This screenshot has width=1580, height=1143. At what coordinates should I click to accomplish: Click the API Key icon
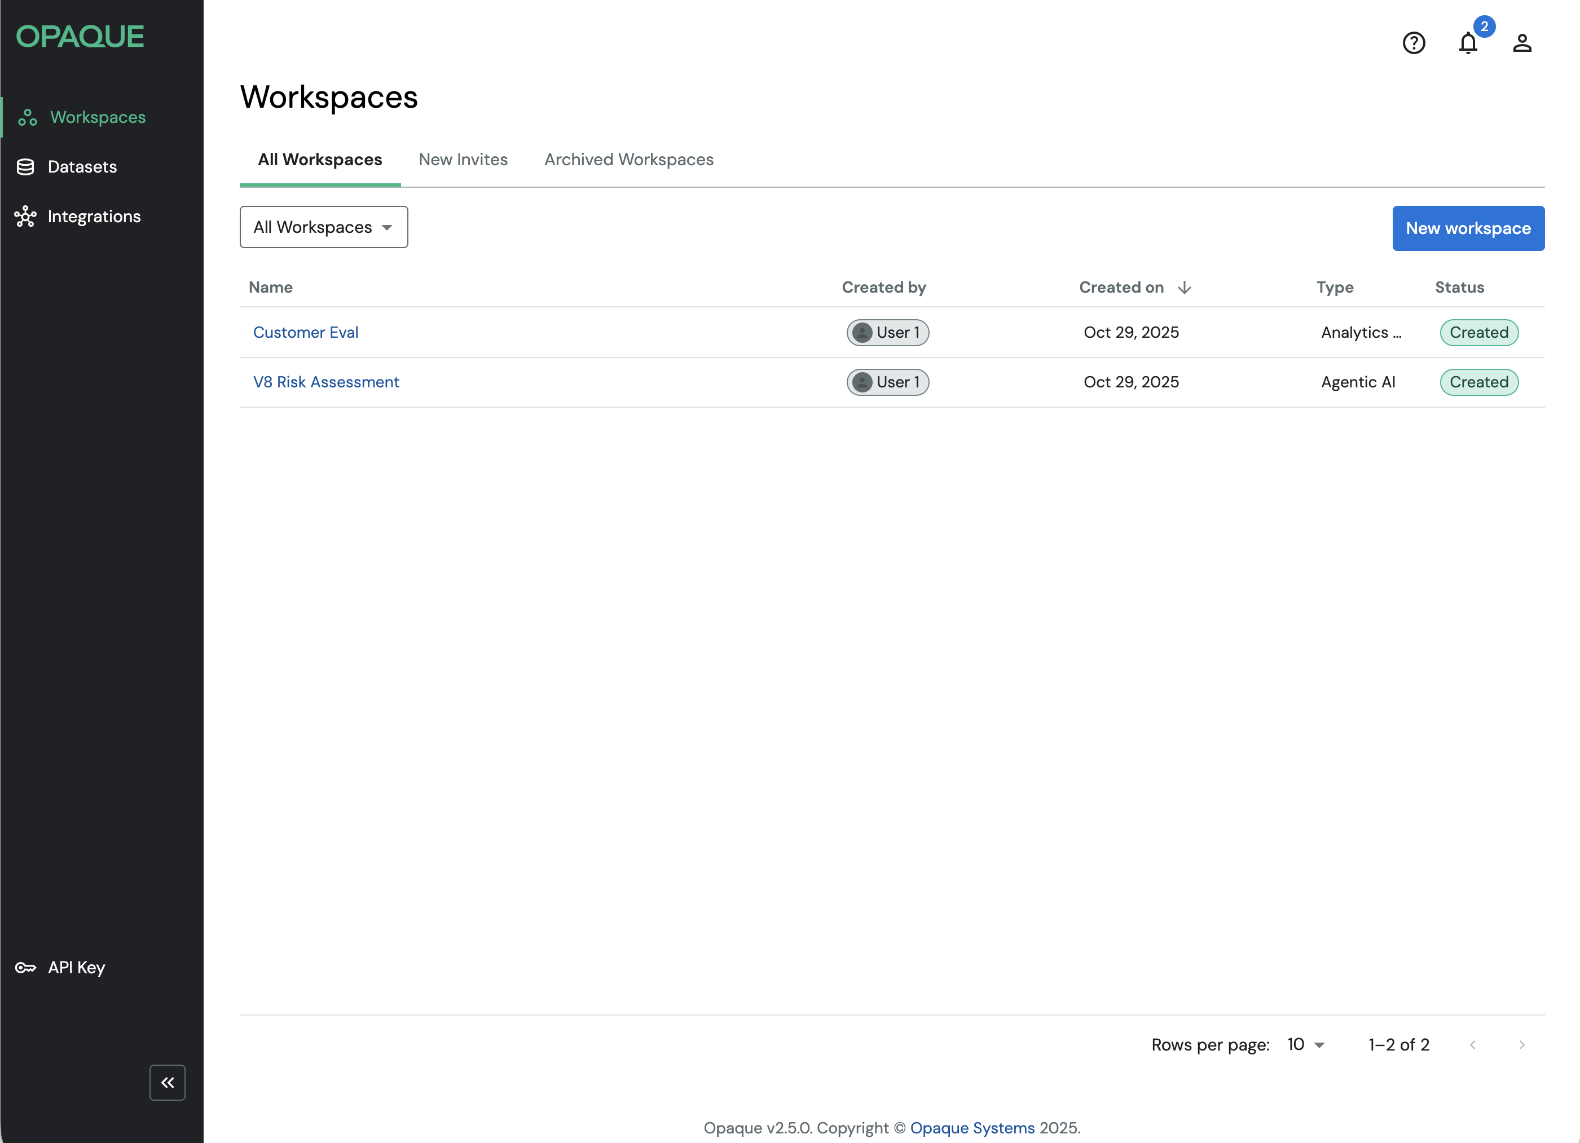click(25, 968)
